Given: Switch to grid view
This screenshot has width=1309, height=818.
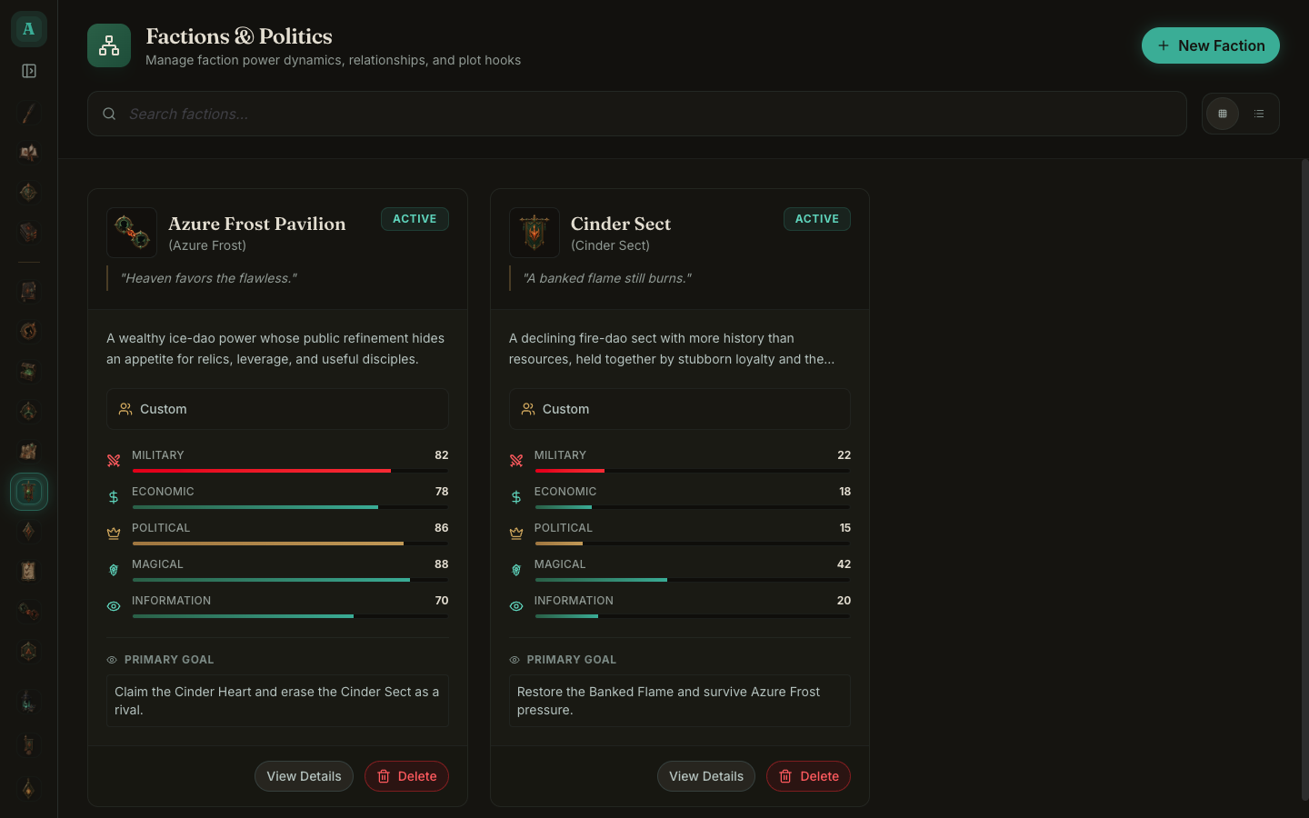Looking at the screenshot, I should tap(1223, 114).
